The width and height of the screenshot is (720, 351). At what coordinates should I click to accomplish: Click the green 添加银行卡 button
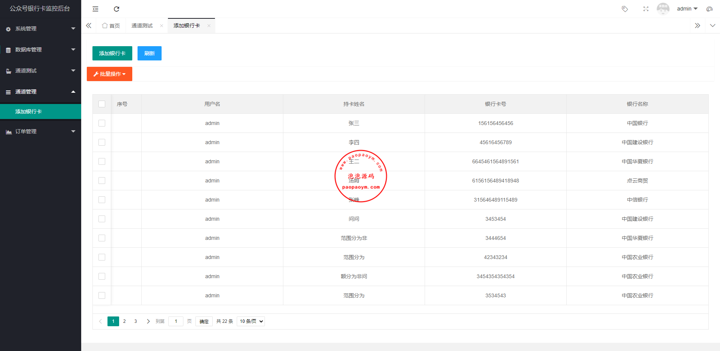112,53
